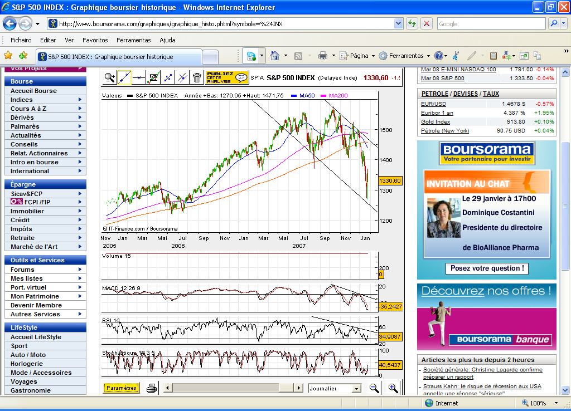Image resolution: width=571 pixels, height=411 pixels.
Task: Zoom in the chart with plus magnifier
Action: coord(393,388)
